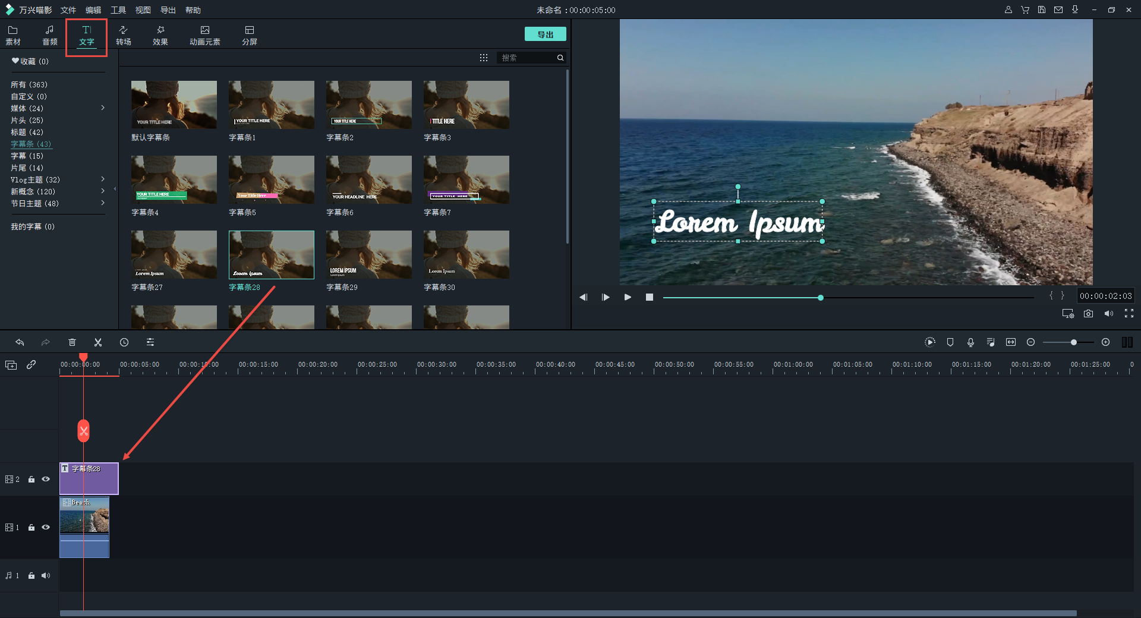Select 标题 (42) category
This screenshot has width=1141, height=618.
pos(27,132)
